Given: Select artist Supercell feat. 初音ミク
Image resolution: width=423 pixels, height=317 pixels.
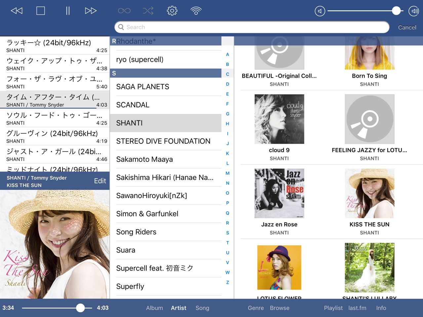Looking at the screenshot, I should tap(166, 268).
